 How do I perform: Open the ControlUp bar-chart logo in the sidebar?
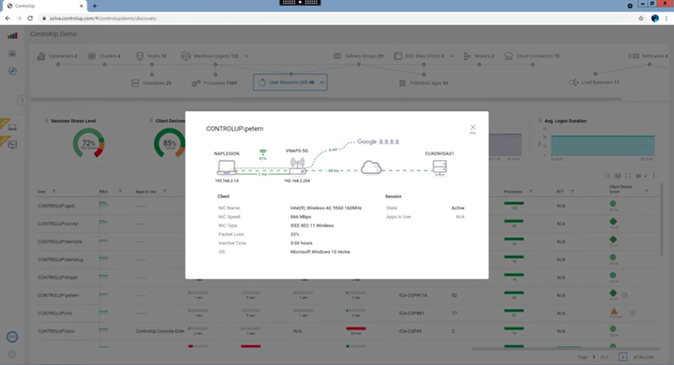[12, 35]
